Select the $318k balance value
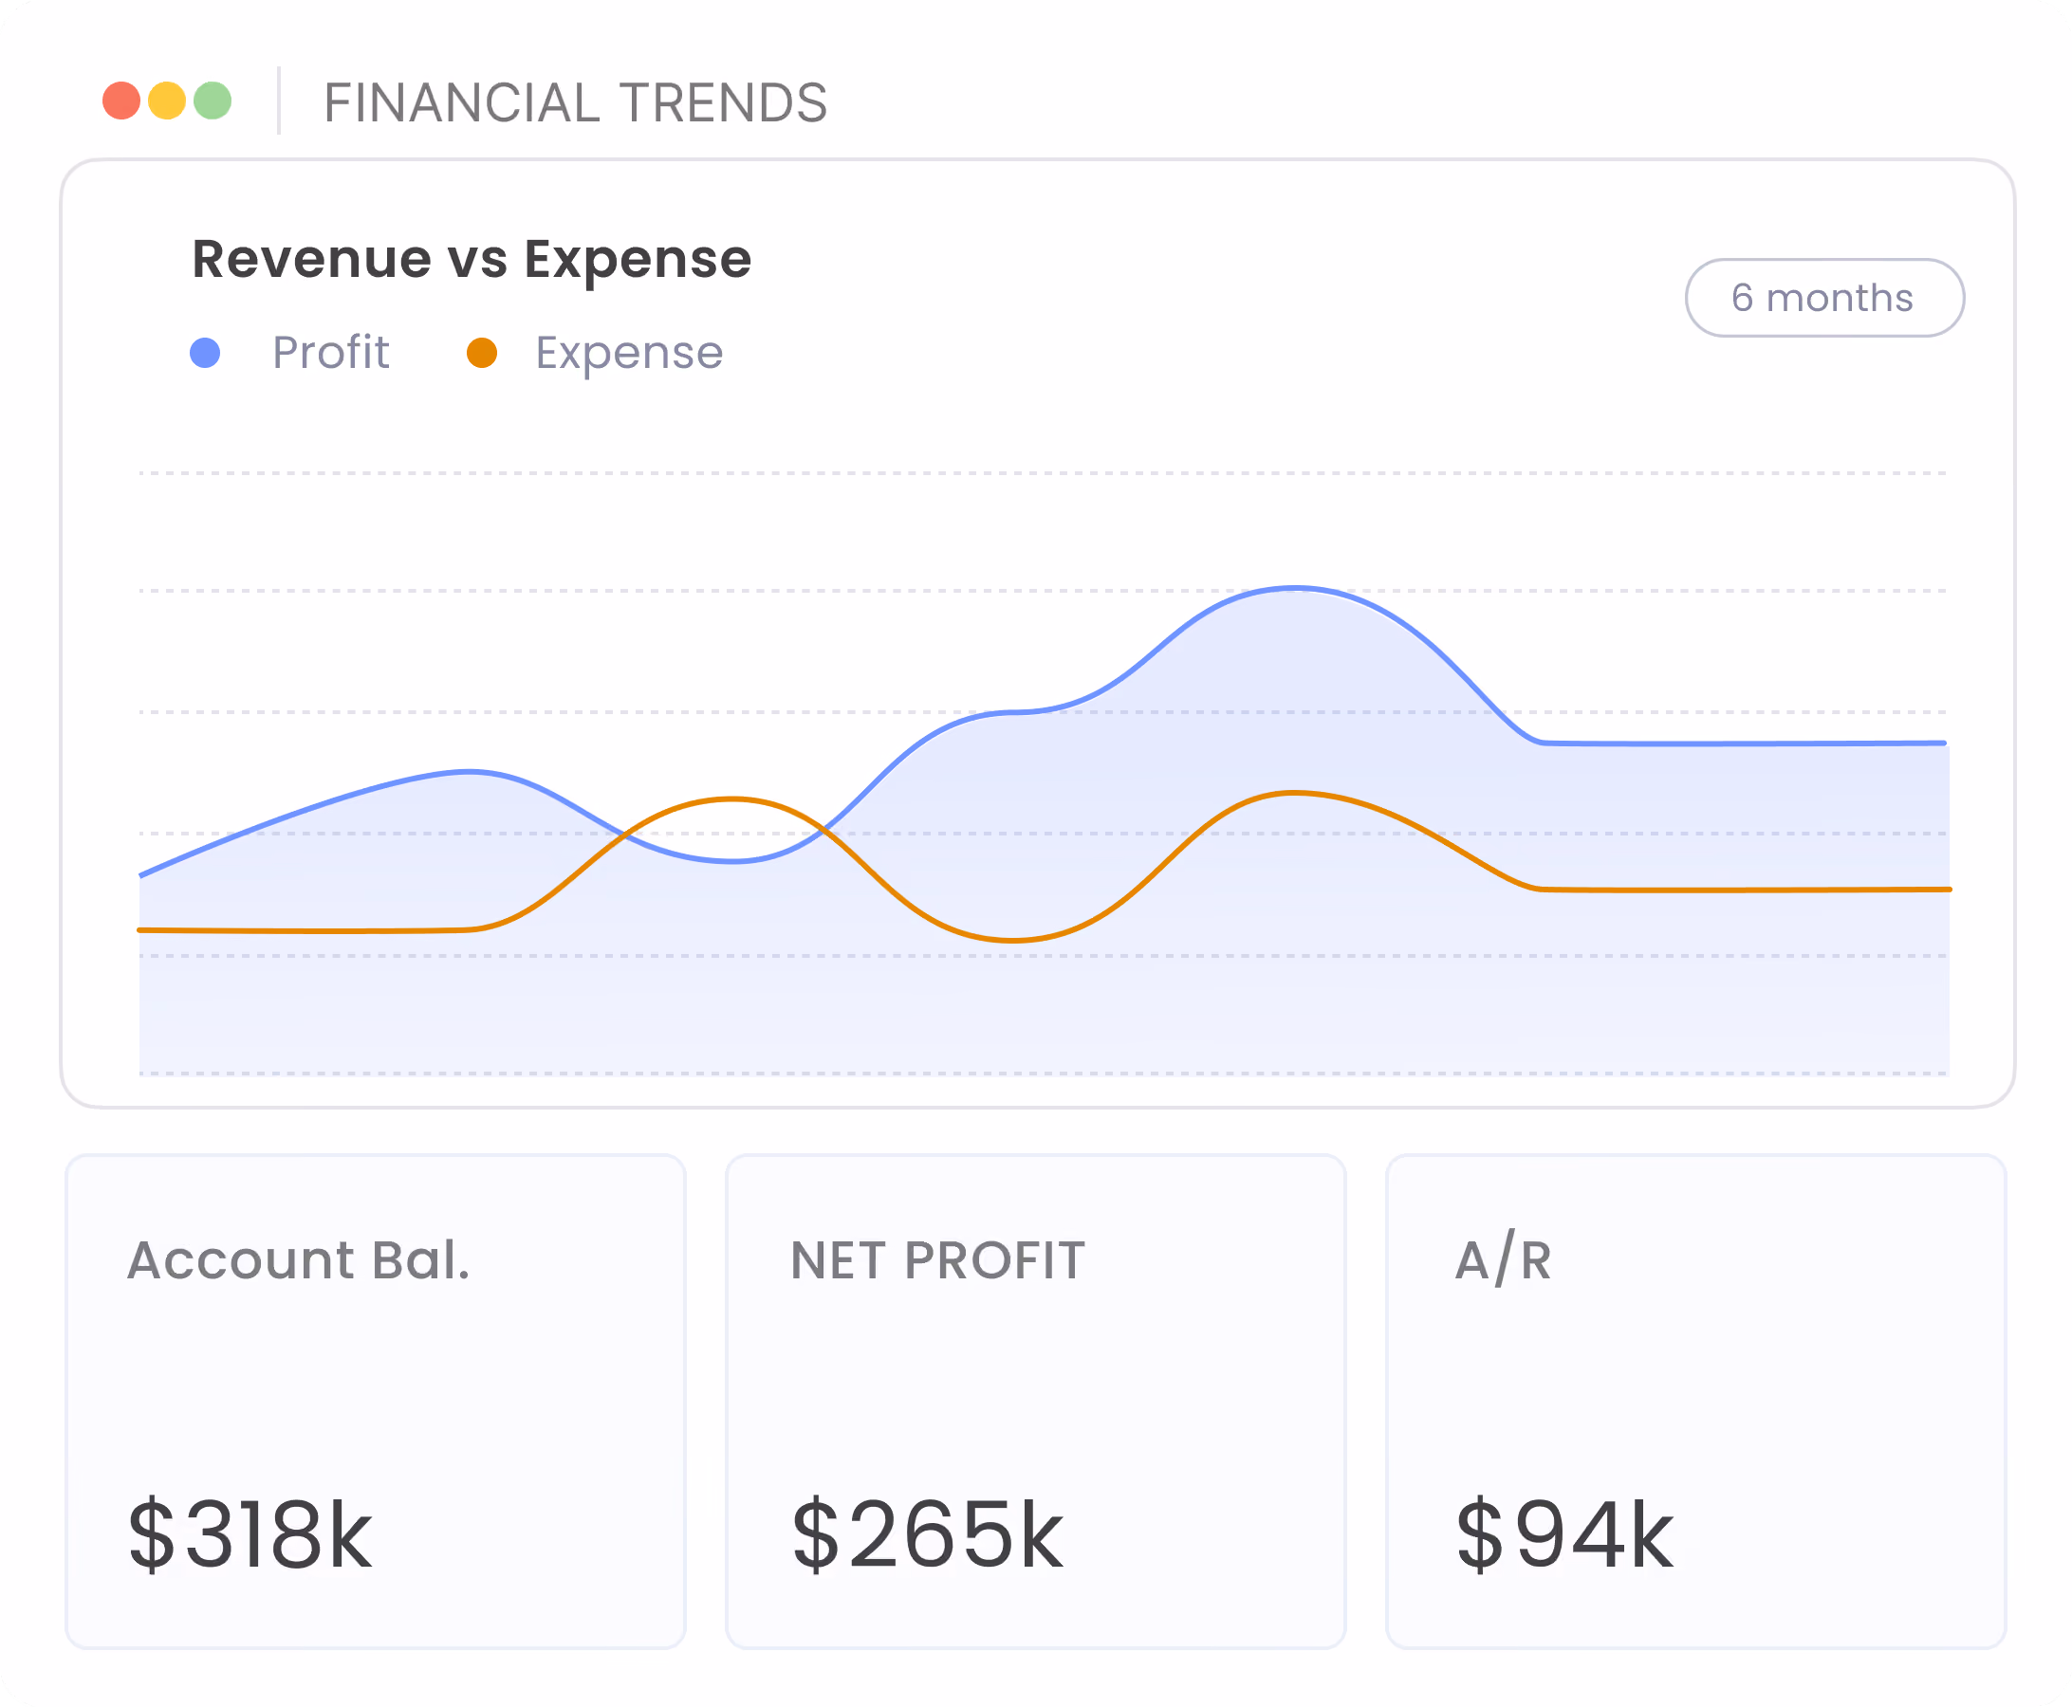The width and height of the screenshot is (2072, 1707). point(250,1534)
